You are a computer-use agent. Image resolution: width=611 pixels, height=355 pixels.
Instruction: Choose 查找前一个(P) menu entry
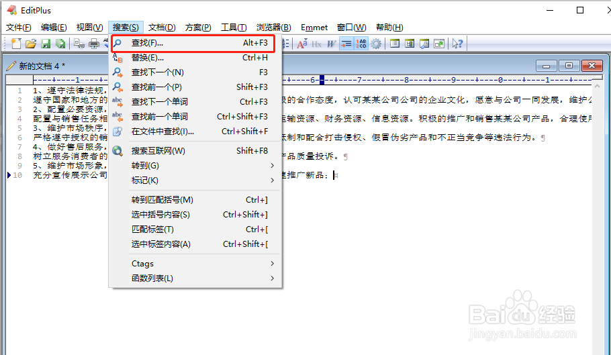coord(195,87)
